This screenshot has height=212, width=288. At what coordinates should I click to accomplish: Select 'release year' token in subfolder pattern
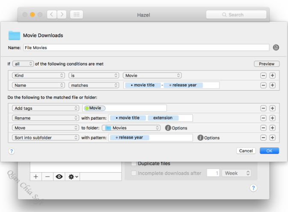pyautogui.click(x=130, y=138)
